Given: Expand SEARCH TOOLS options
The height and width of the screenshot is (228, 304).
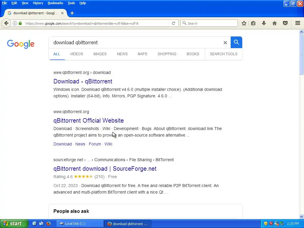Looking at the screenshot, I should (224, 54).
